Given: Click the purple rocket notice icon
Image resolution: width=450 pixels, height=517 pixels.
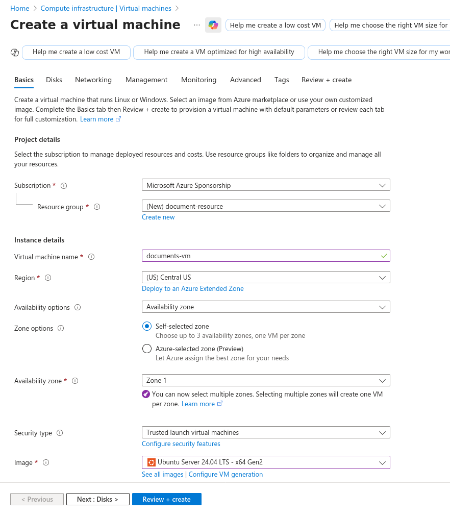Looking at the screenshot, I should [x=146, y=394].
